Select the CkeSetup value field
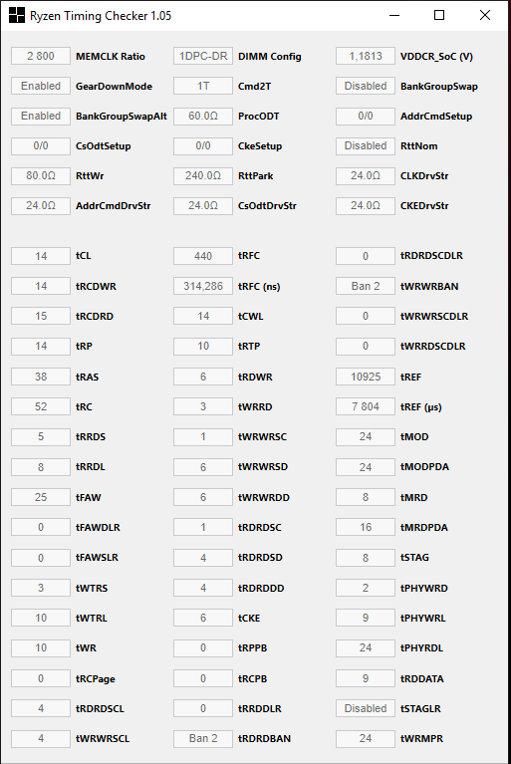 (x=203, y=145)
